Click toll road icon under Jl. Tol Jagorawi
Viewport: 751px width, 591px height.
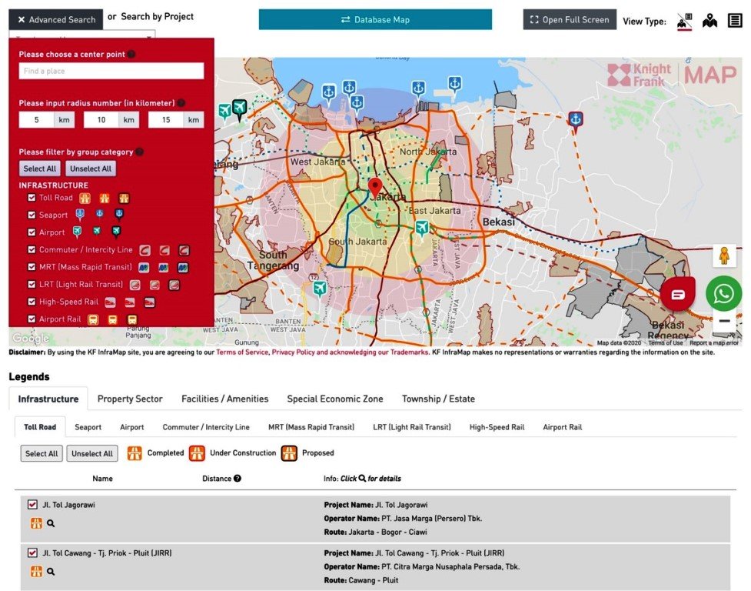[36, 523]
